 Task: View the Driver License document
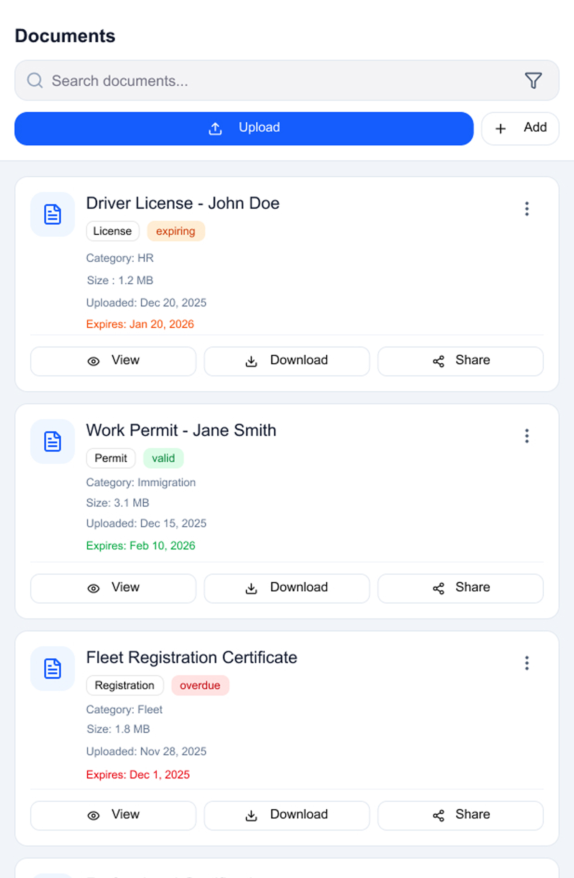[113, 361]
